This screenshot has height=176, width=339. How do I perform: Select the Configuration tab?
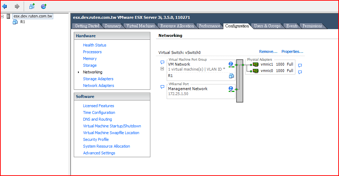237,26
